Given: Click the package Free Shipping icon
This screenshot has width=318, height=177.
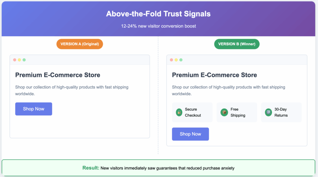Looking at the screenshot, I should pos(224,112).
